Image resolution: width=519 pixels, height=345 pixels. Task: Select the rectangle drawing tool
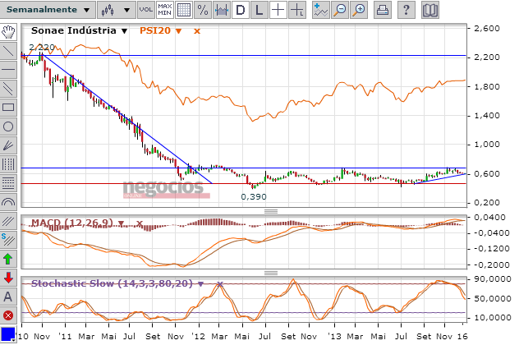tap(8, 107)
